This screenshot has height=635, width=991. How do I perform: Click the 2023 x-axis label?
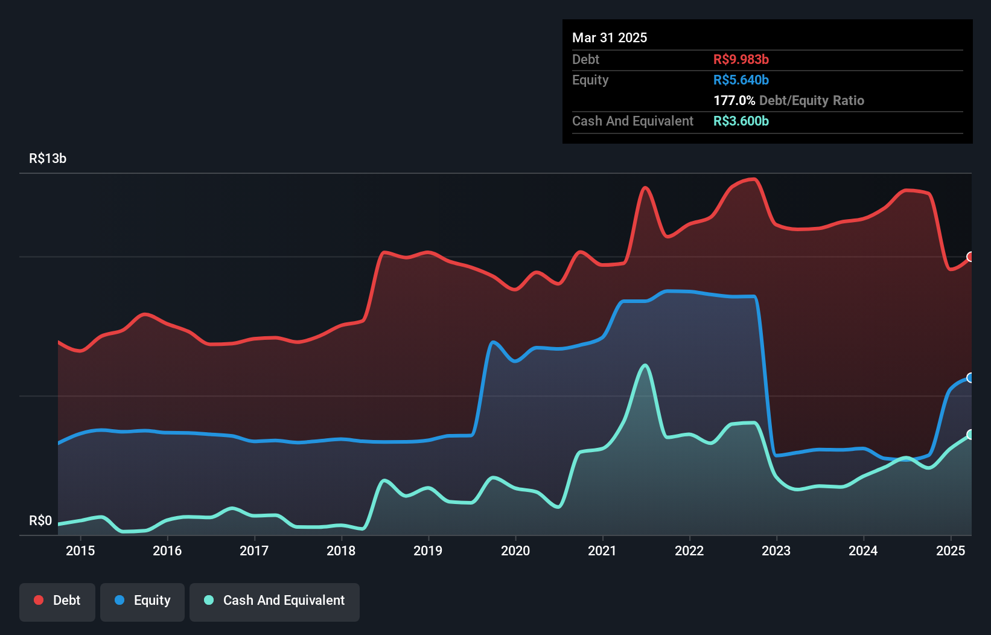click(776, 550)
